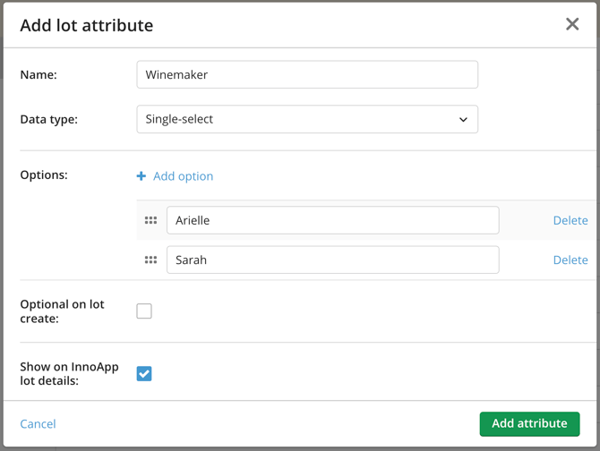This screenshot has height=451, width=600.
Task: Close the Add lot attribute dialog
Action: pyautogui.click(x=572, y=24)
